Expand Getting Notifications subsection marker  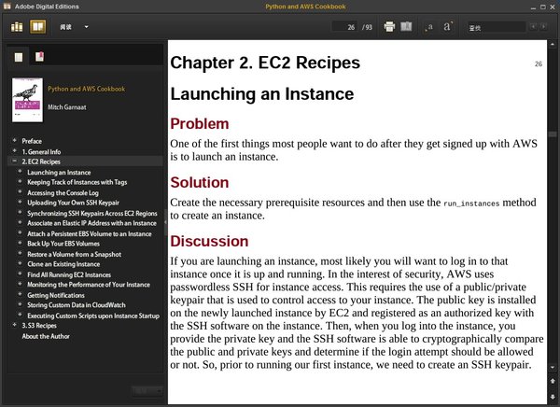pyautogui.click(x=20, y=294)
